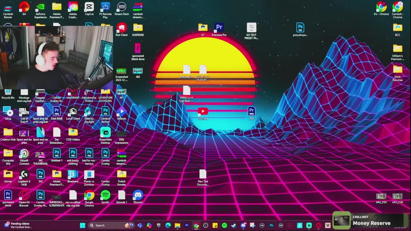Open Microsoft Edge from the taskbar
Image resolution: width=411 pixels, height=231 pixels.
168,226
